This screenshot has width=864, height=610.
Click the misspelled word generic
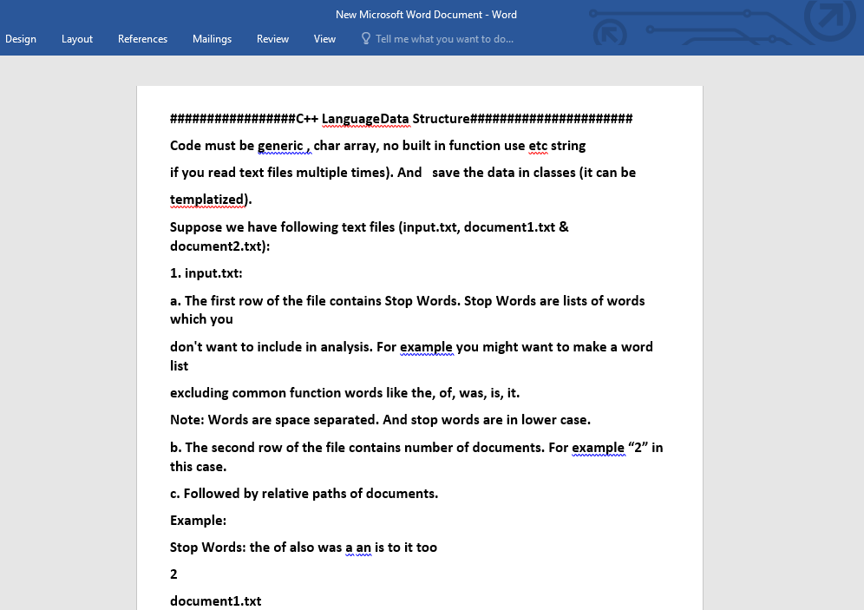click(x=282, y=145)
